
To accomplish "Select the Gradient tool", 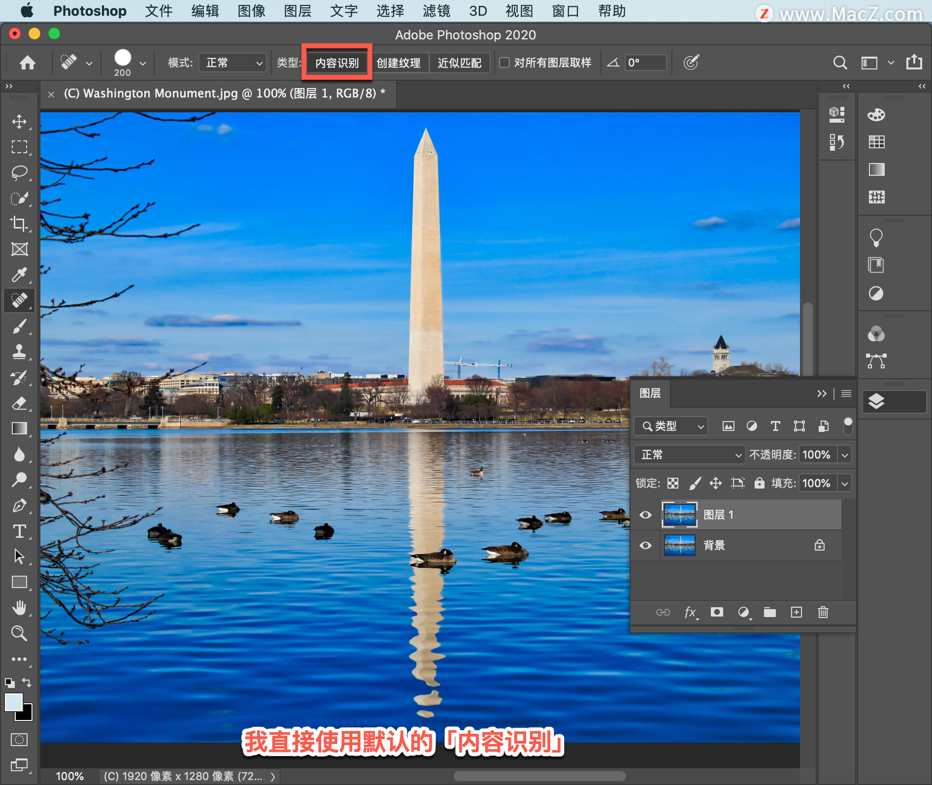I will click(19, 428).
